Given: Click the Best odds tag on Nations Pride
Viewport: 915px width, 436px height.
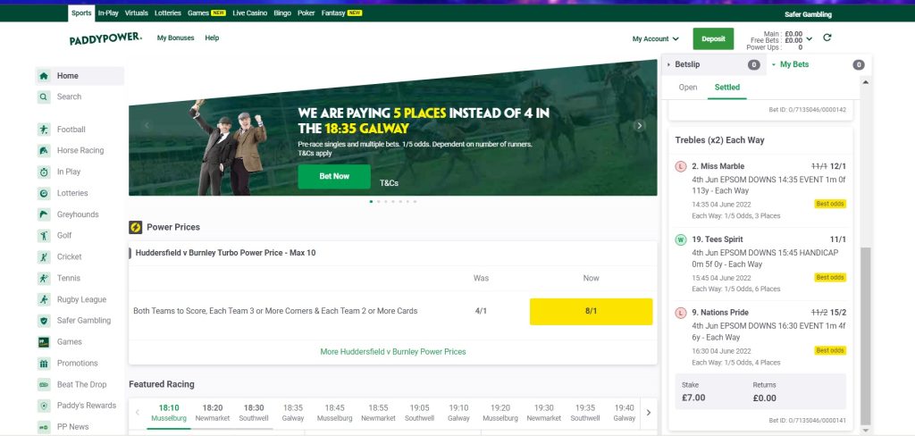Looking at the screenshot, I should (x=830, y=351).
